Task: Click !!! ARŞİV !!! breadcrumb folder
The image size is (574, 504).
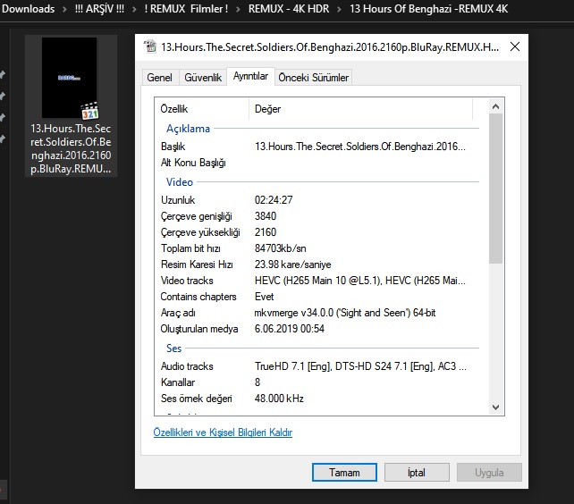Action: [99, 9]
